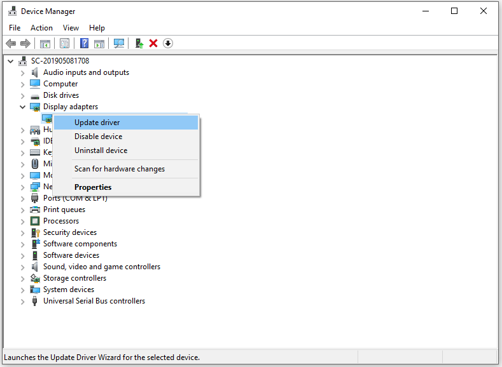This screenshot has width=502, height=367.
Task: Select the display adapter device icon
Action: coord(47,119)
